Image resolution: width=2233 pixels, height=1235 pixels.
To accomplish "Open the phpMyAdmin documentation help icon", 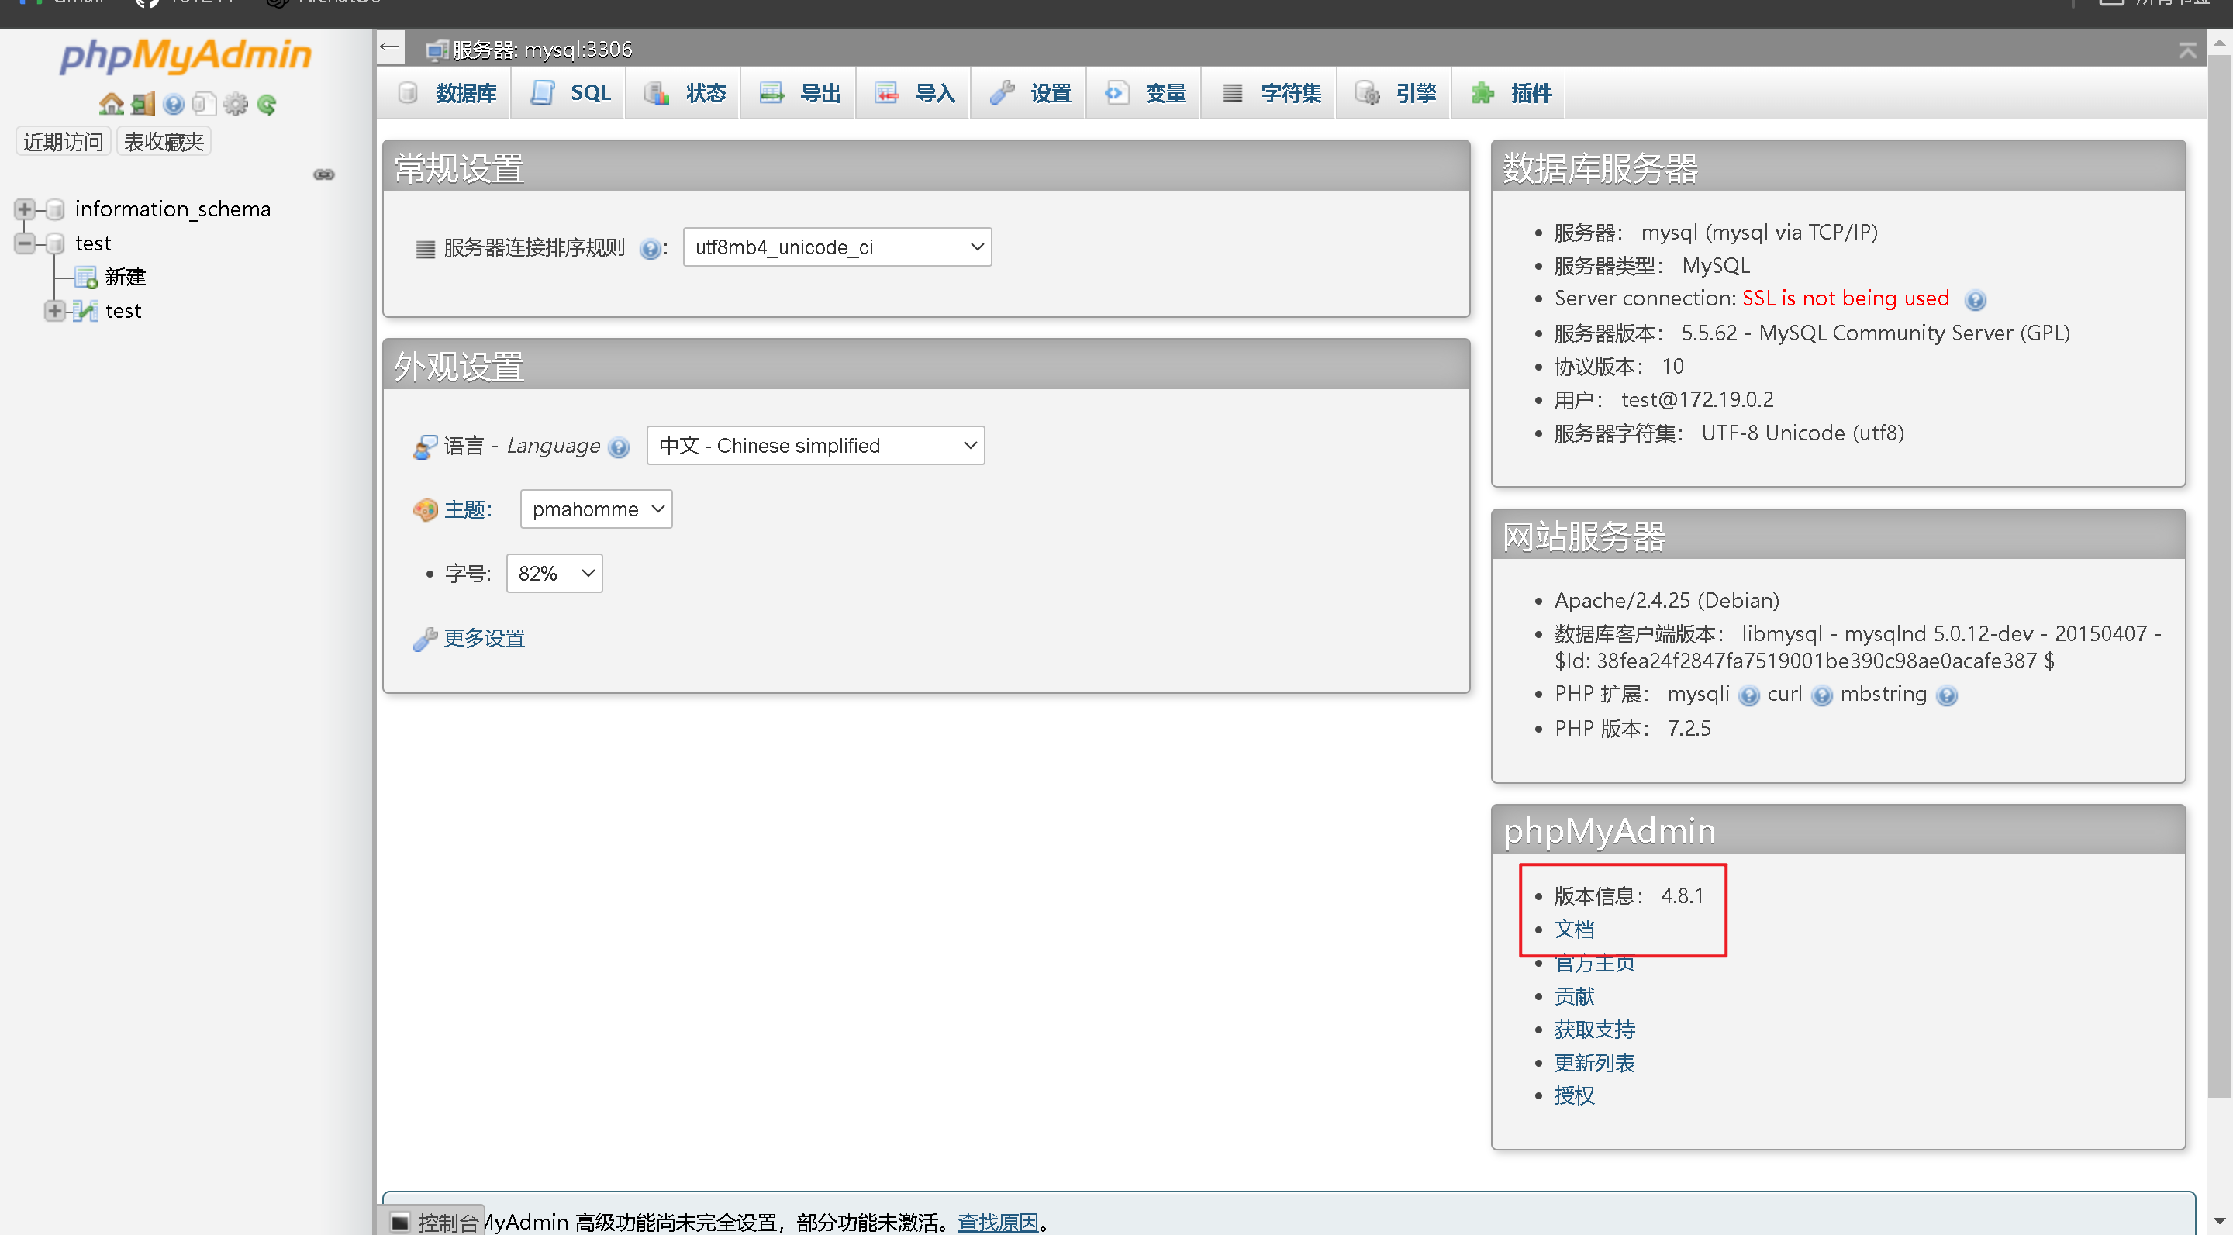I will [174, 105].
